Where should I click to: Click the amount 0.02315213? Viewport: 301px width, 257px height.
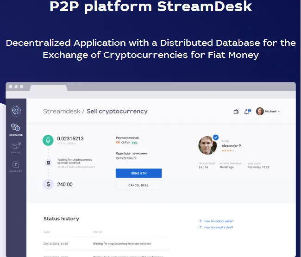pyautogui.click(x=70, y=138)
